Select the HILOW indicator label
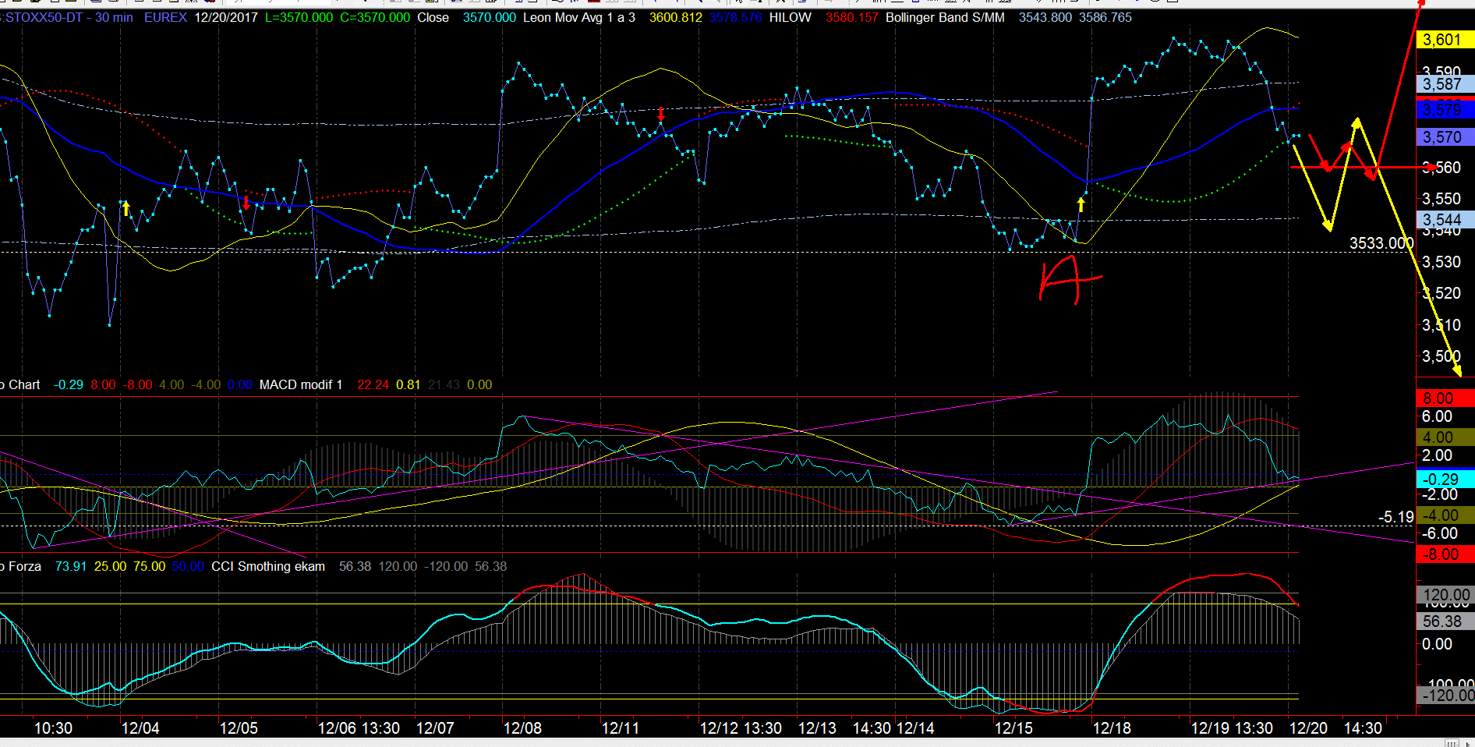 (790, 17)
